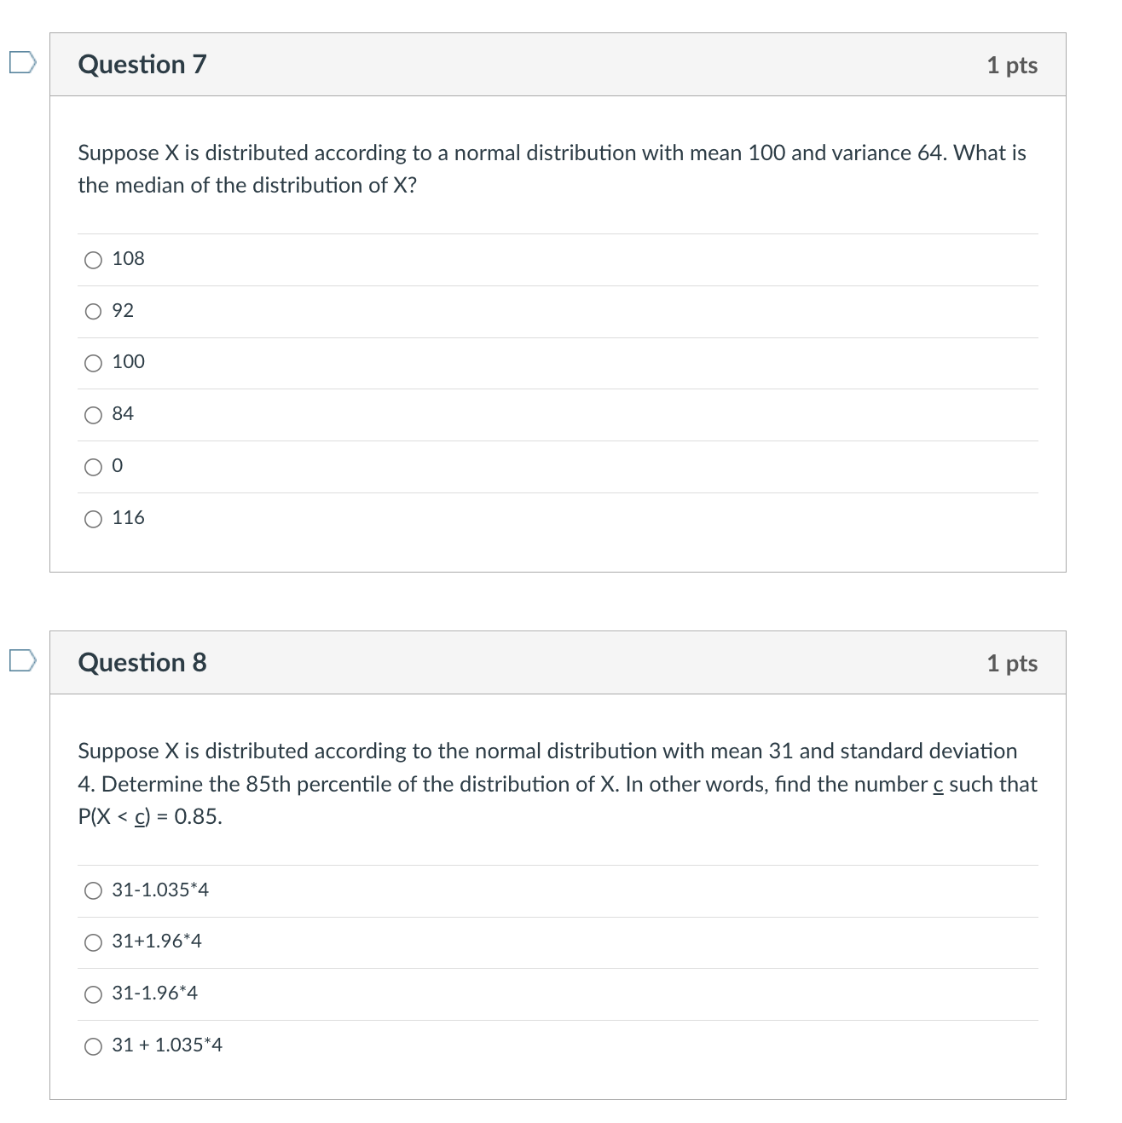Select answer option 31-1.035*4
1122x1123 pixels.
(93, 891)
